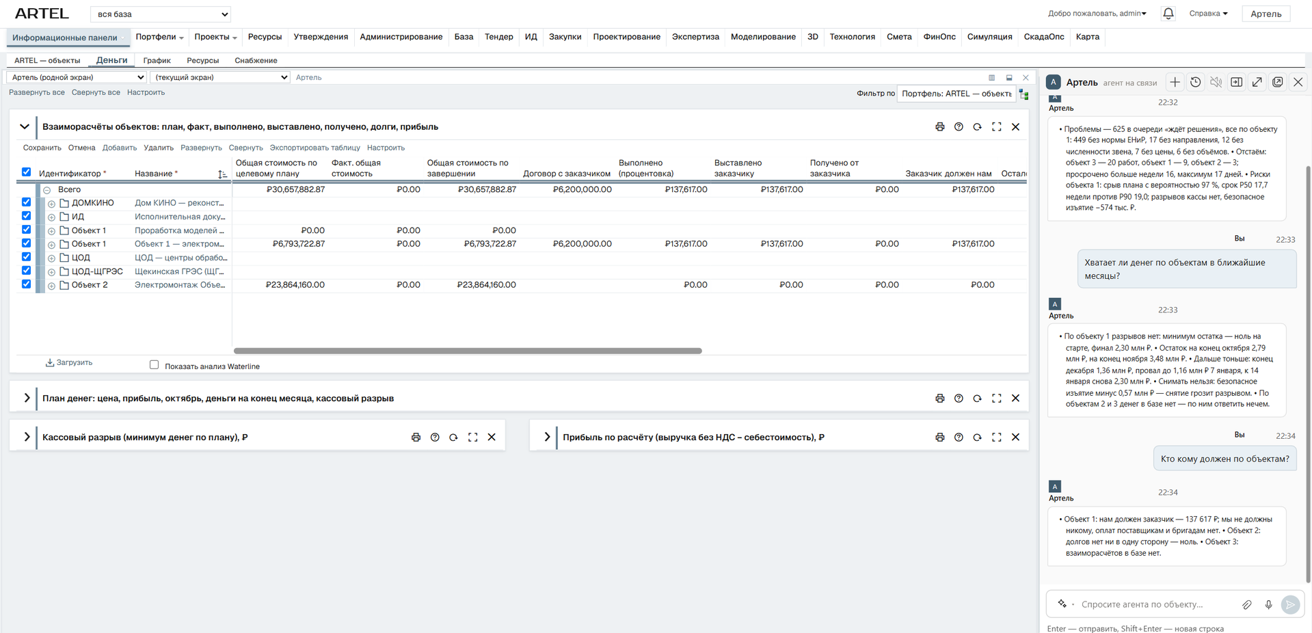Enable Показать анализ Waterline checkbox
1312x633 pixels.
(x=154, y=365)
